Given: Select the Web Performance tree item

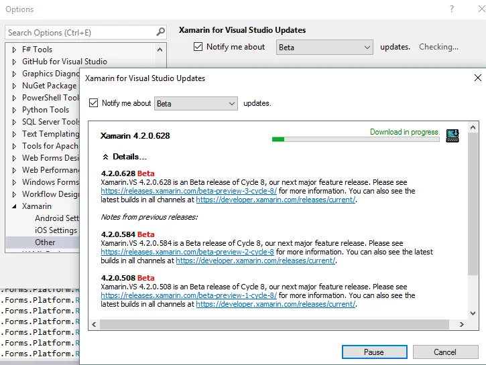Looking at the screenshot, I should tap(50, 170).
